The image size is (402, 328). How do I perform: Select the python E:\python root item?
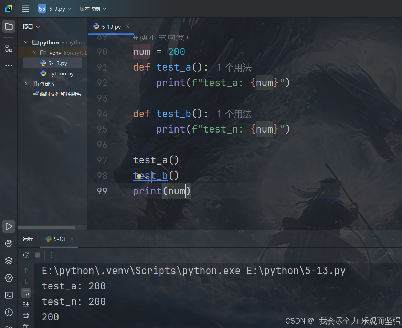click(x=59, y=42)
